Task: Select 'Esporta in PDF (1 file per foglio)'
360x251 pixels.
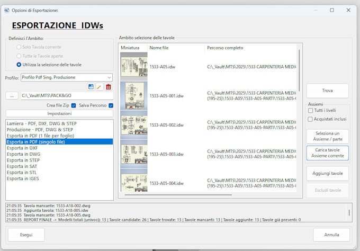Action: [x=59, y=136]
